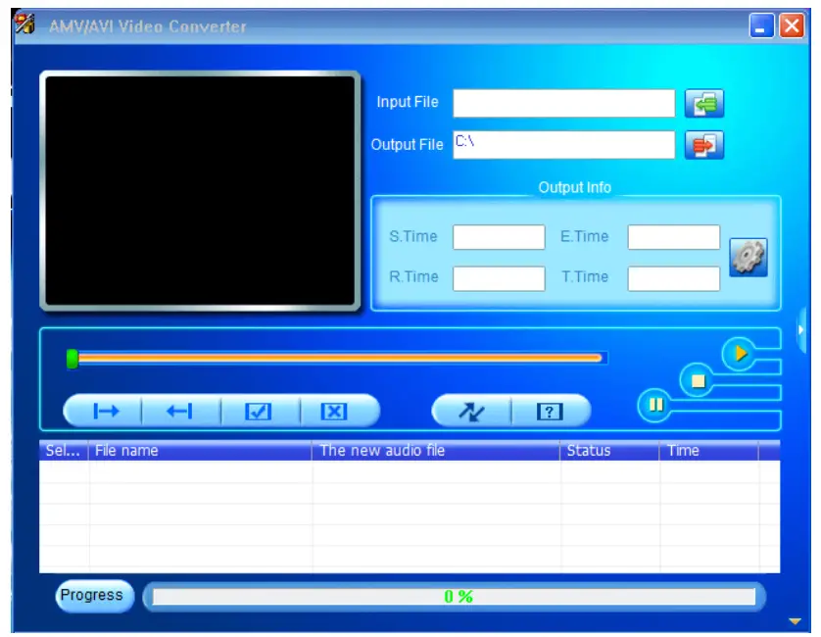Click the X delete-segment icon
The image size is (821, 637).
335,412
